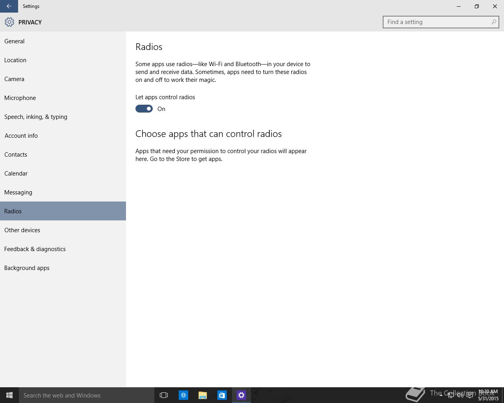Close the Settings window
Image resolution: width=504 pixels, height=403 pixels.
click(x=495, y=6)
